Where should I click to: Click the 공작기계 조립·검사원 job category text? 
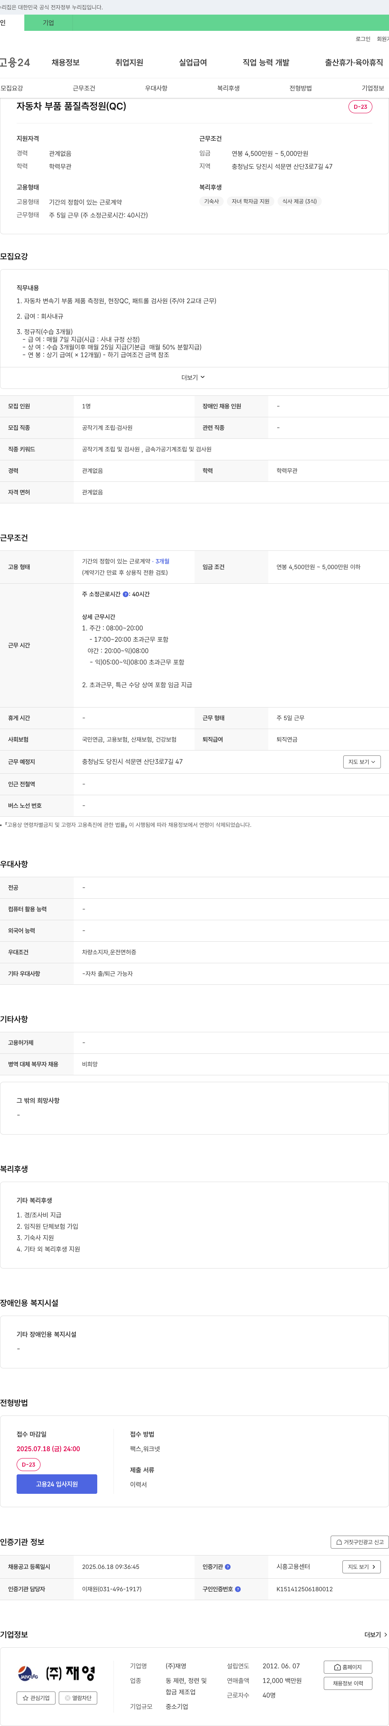coord(107,427)
